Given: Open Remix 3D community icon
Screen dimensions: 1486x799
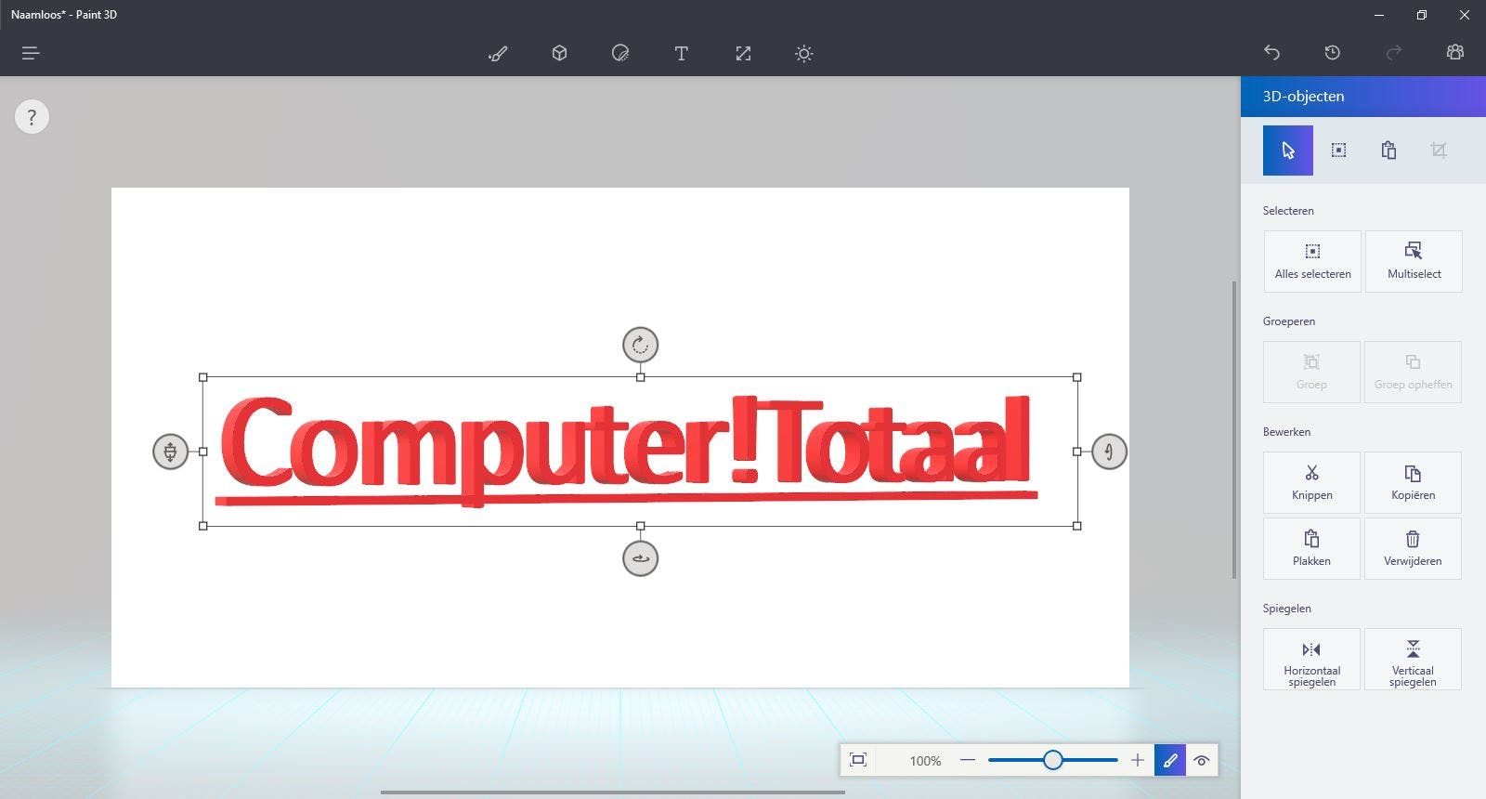Looking at the screenshot, I should (1455, 53).
